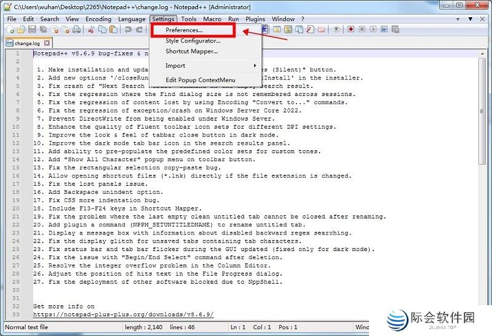
Task: Click the Paste toolbar icon
Action: tap(113, 30)
